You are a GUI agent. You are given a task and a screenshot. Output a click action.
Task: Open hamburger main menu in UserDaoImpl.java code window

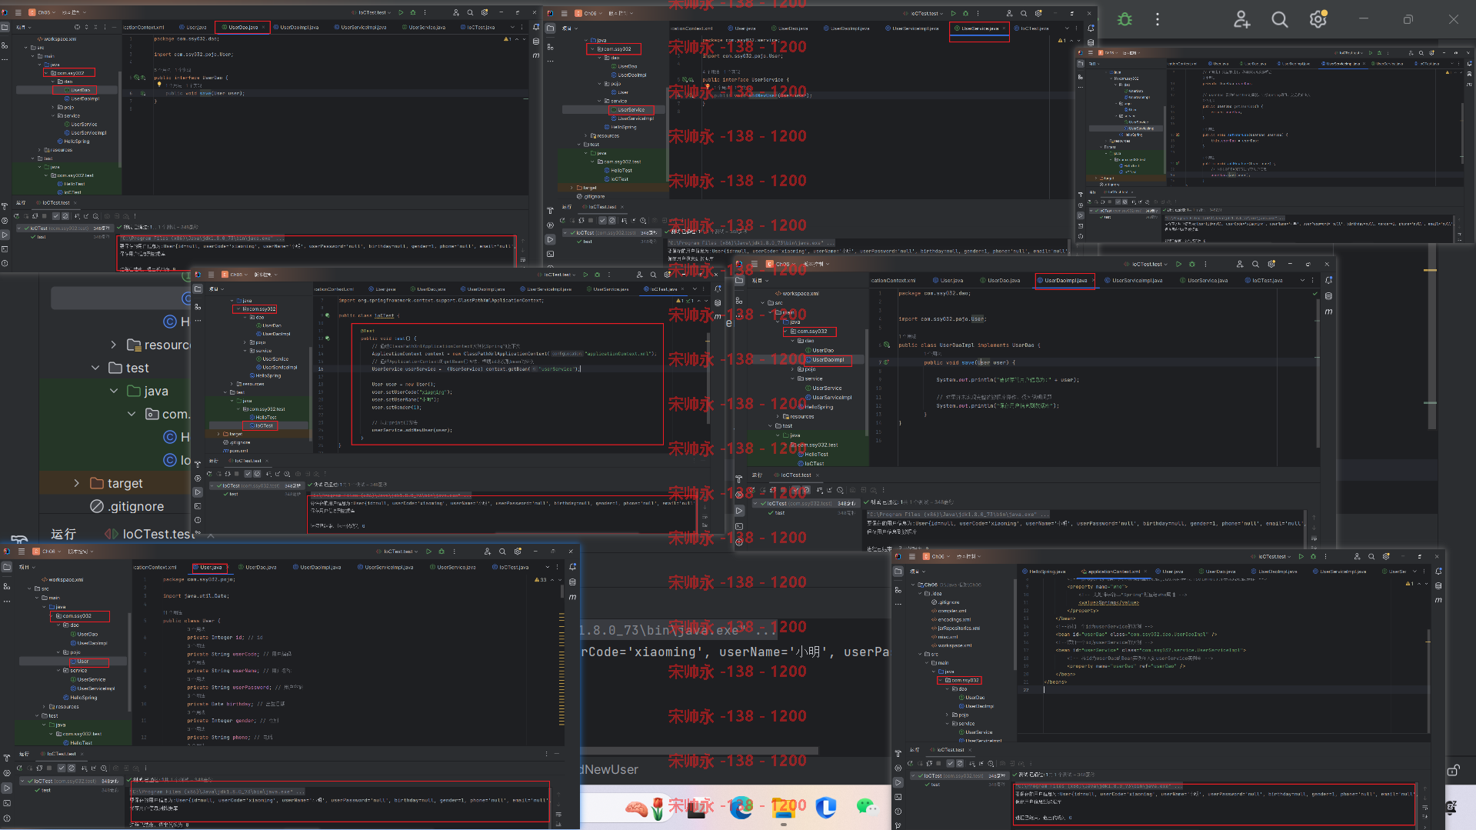[754, 264]
